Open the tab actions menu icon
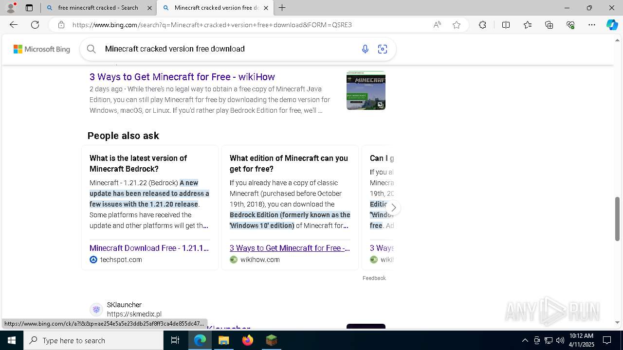This screenshot has width=623, height=350. (29, 8)
